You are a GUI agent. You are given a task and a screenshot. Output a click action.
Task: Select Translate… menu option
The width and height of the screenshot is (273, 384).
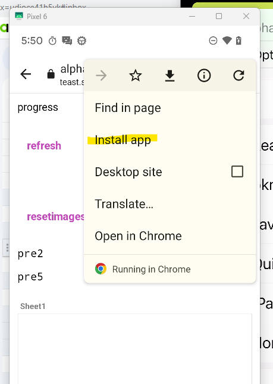tap(170, 204)
